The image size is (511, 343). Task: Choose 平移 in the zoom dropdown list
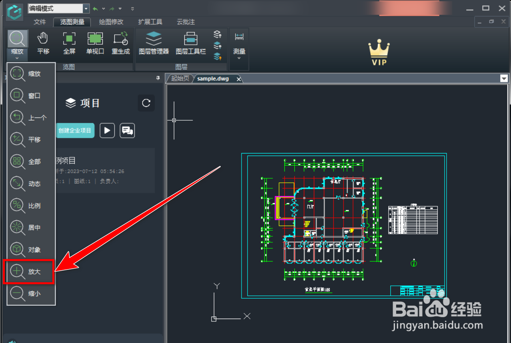[x=31, y=140]
